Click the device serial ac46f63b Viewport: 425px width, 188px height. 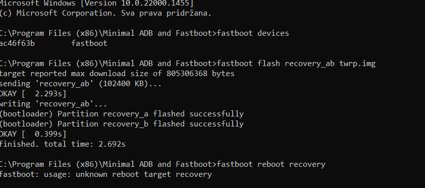(x=17, y=43)
